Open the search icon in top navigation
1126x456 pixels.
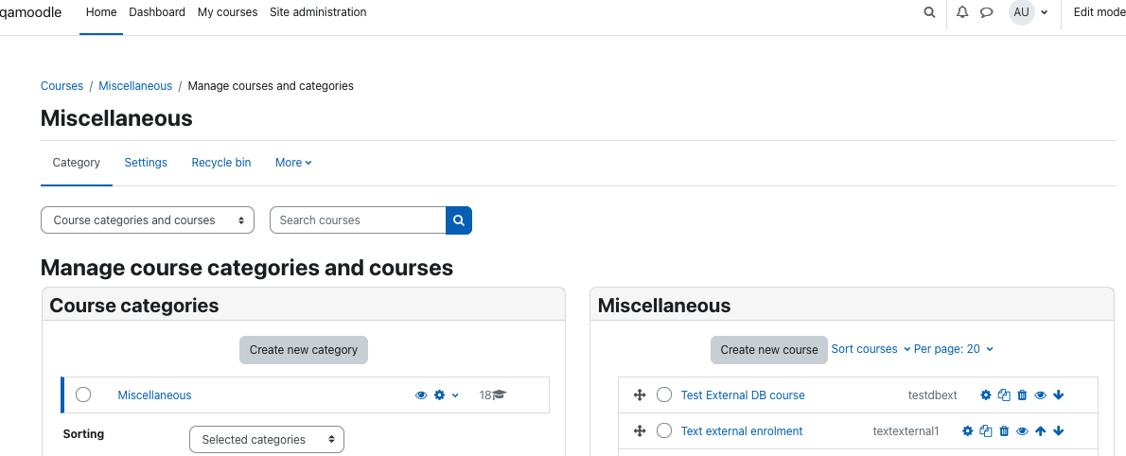coord(929,12)
